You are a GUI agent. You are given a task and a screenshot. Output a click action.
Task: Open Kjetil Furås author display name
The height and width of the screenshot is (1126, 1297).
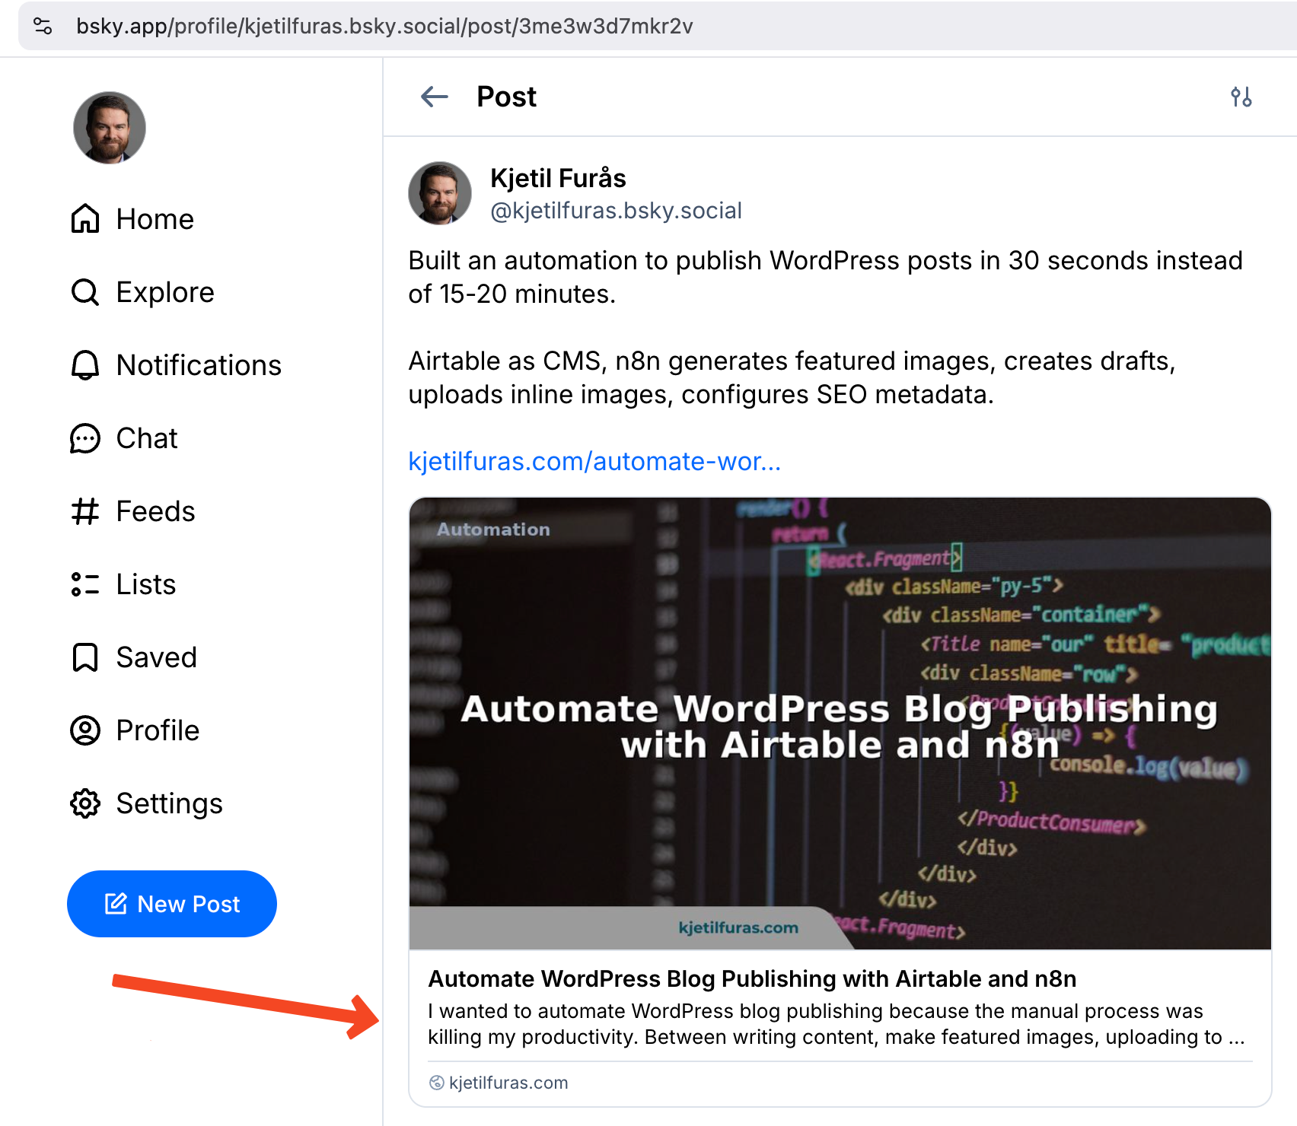[x=558, y=178]
